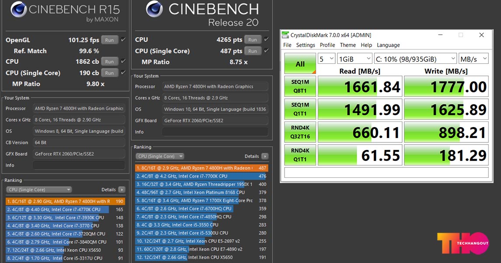Image resolution: width=501 pixels, height=263 pixels.
Task: Select the Intel Core i7-3720QM ranking row
Action: pyautogui.click(x=65, y=234)
